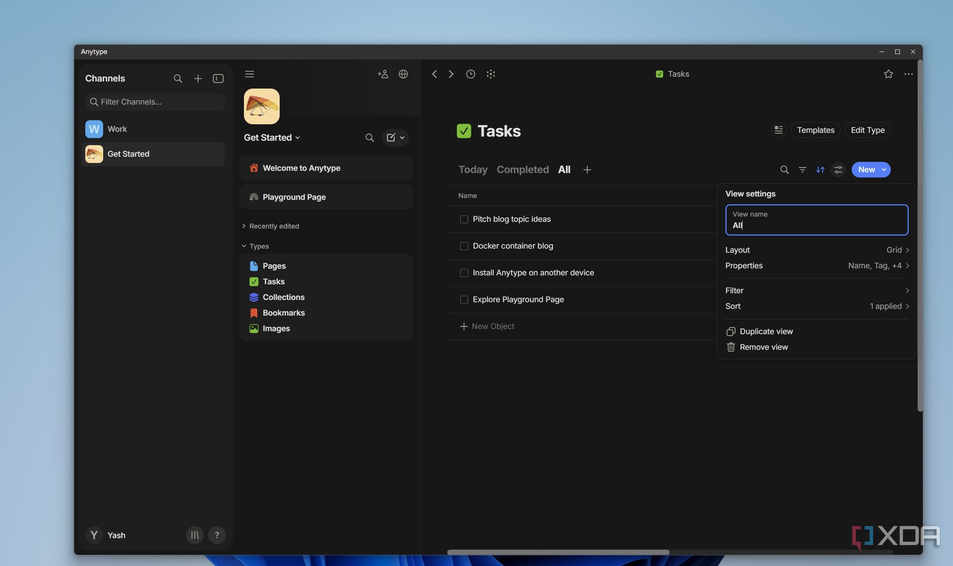This screenshot has height=566, width=953.
Task: Search the Tasks view with the magnifier
Action: click(x=784, y=170)
